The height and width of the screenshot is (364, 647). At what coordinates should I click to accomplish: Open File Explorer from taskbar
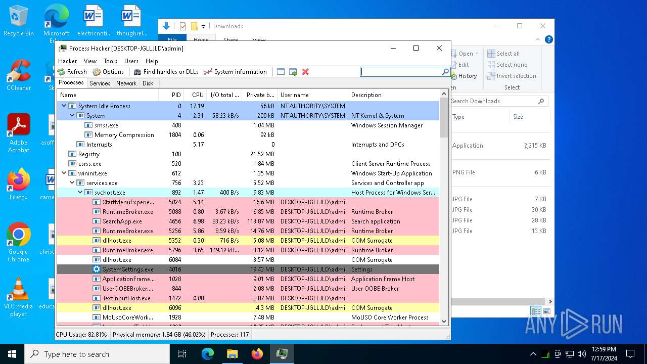232,354
